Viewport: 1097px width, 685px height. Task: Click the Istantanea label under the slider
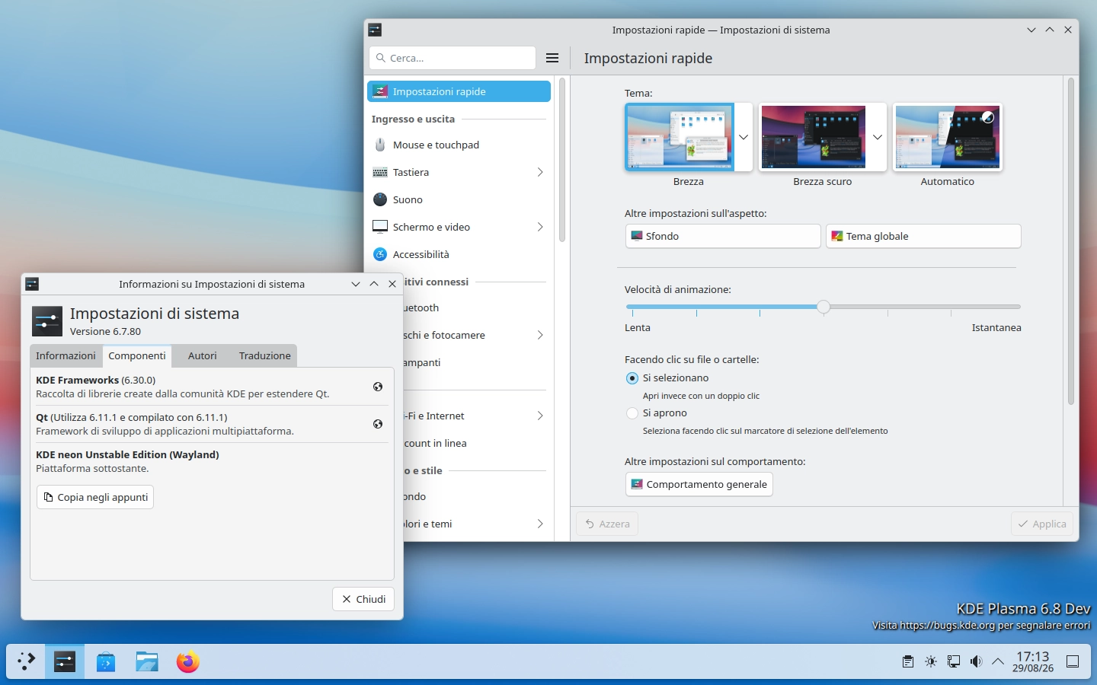(x=996, y=327)
